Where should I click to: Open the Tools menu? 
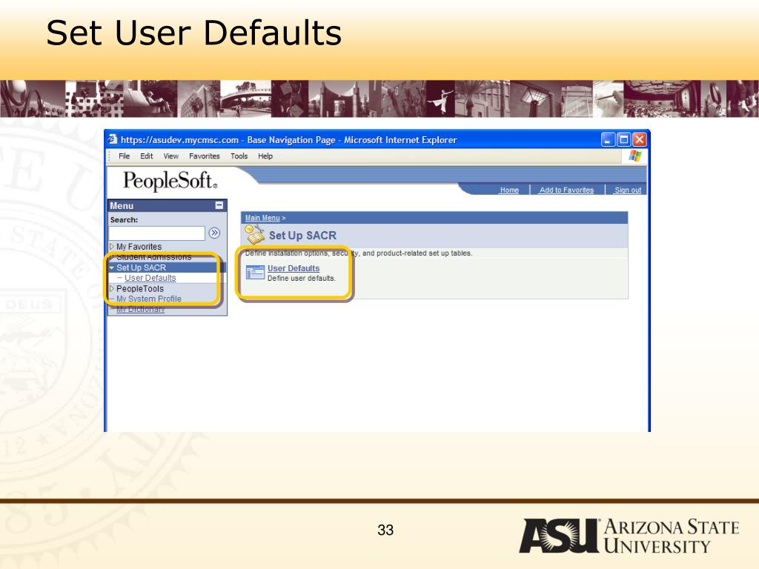click(x=239, y=156)
